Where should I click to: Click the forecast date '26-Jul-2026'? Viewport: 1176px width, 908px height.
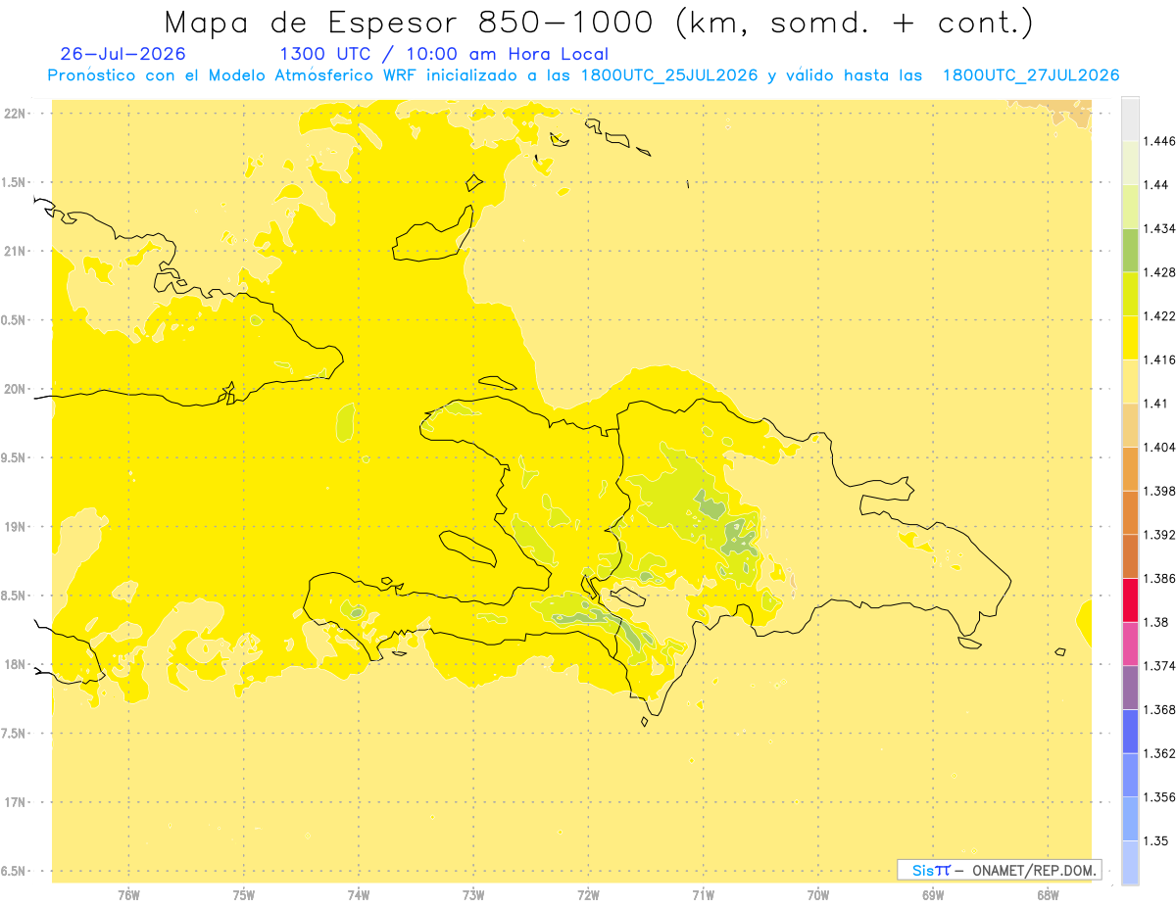(x=122, y=54)
